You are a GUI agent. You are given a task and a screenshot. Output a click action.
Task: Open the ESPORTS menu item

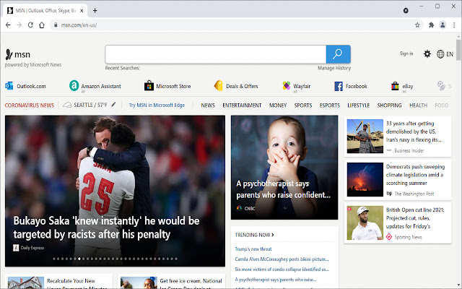pyautogui.click(x=330, y=105)
